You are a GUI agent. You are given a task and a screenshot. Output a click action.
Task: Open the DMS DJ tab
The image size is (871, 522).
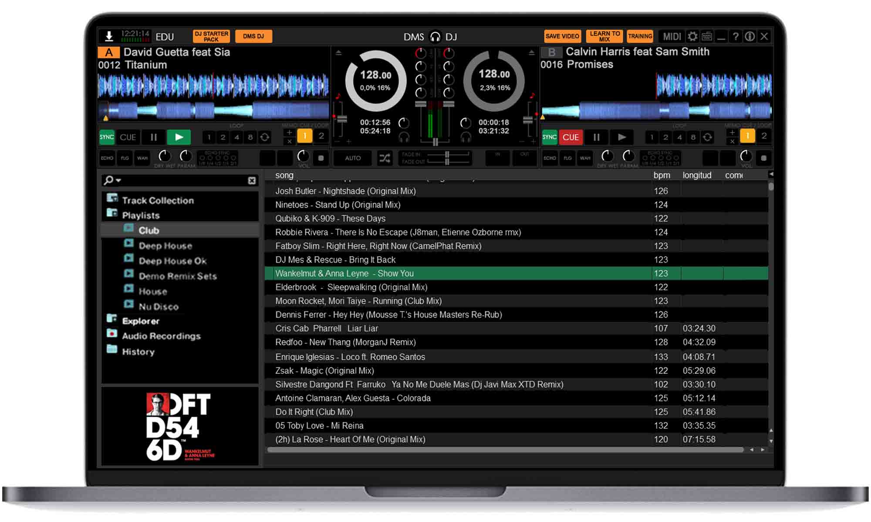(x=253, y=36)
